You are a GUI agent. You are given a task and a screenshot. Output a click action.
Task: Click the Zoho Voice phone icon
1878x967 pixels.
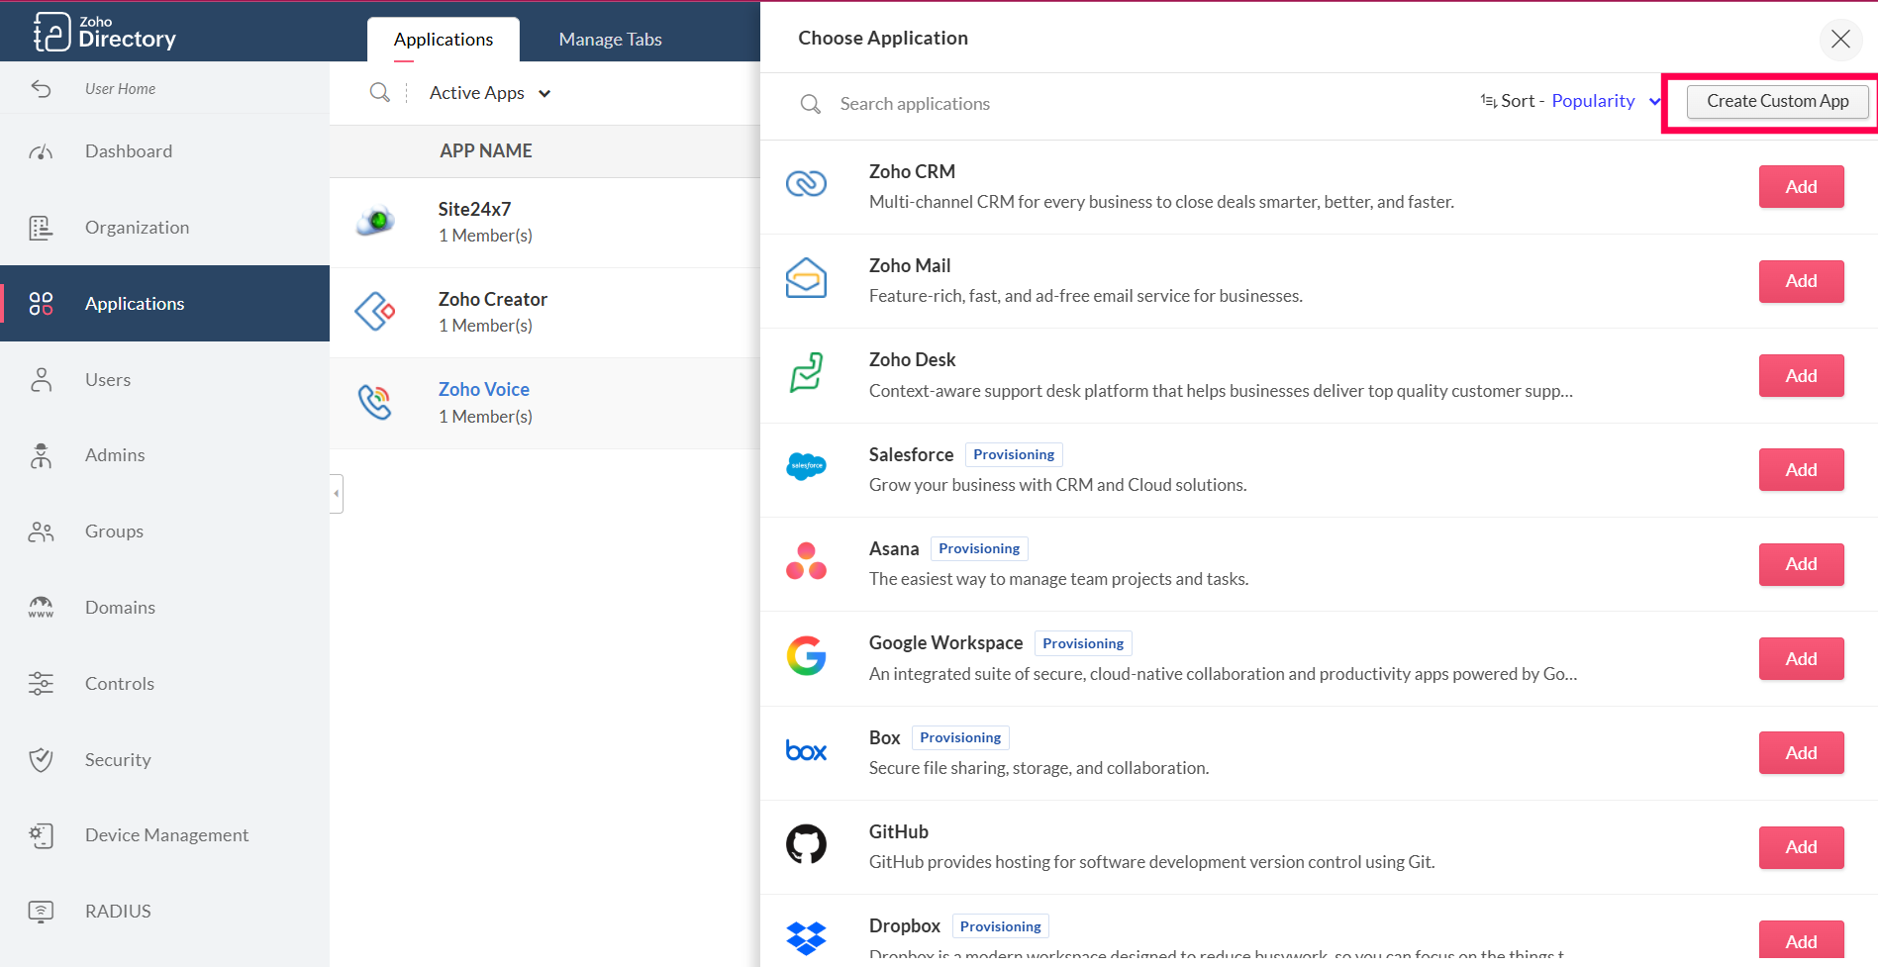[375, 403]
